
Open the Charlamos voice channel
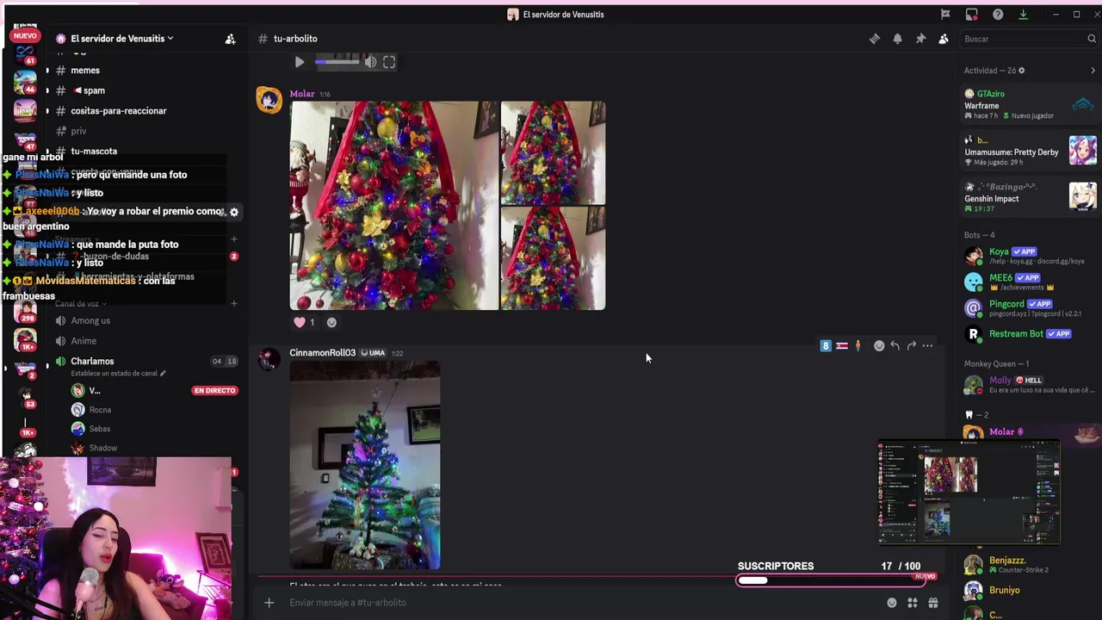[x=92, y=361]
